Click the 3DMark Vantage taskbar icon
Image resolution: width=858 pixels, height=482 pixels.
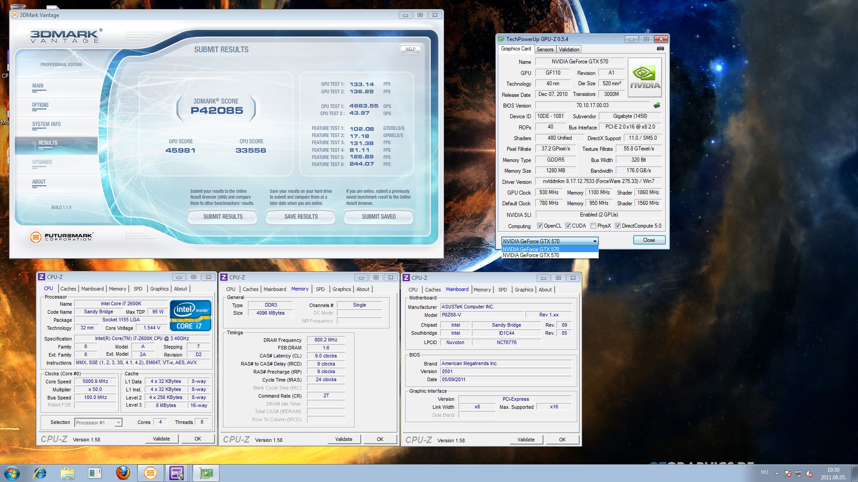pyautogui.click(x=151, y=473)
